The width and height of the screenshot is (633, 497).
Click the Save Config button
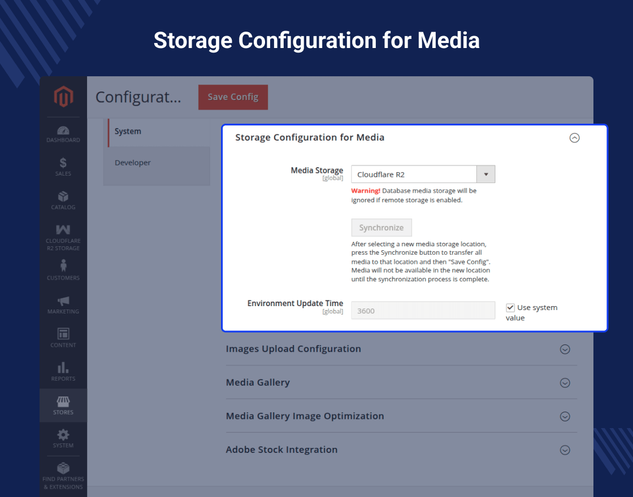(x=233, y=97)
